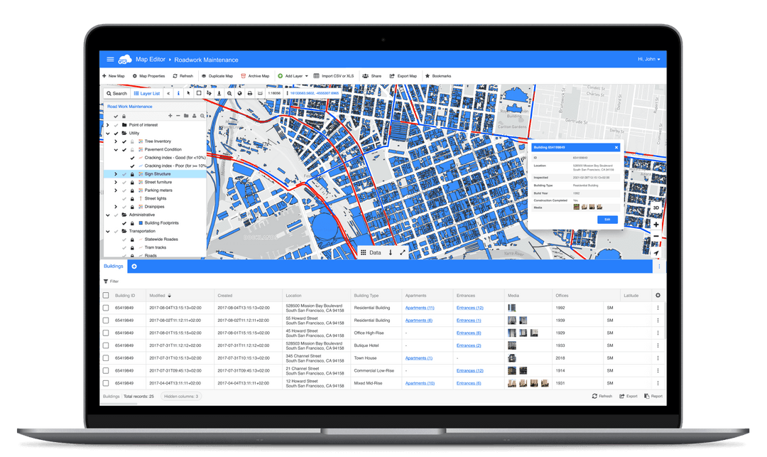Click first media thumbnail in building popup
Viewport: 767px width, 457px height.
point(576,207)
